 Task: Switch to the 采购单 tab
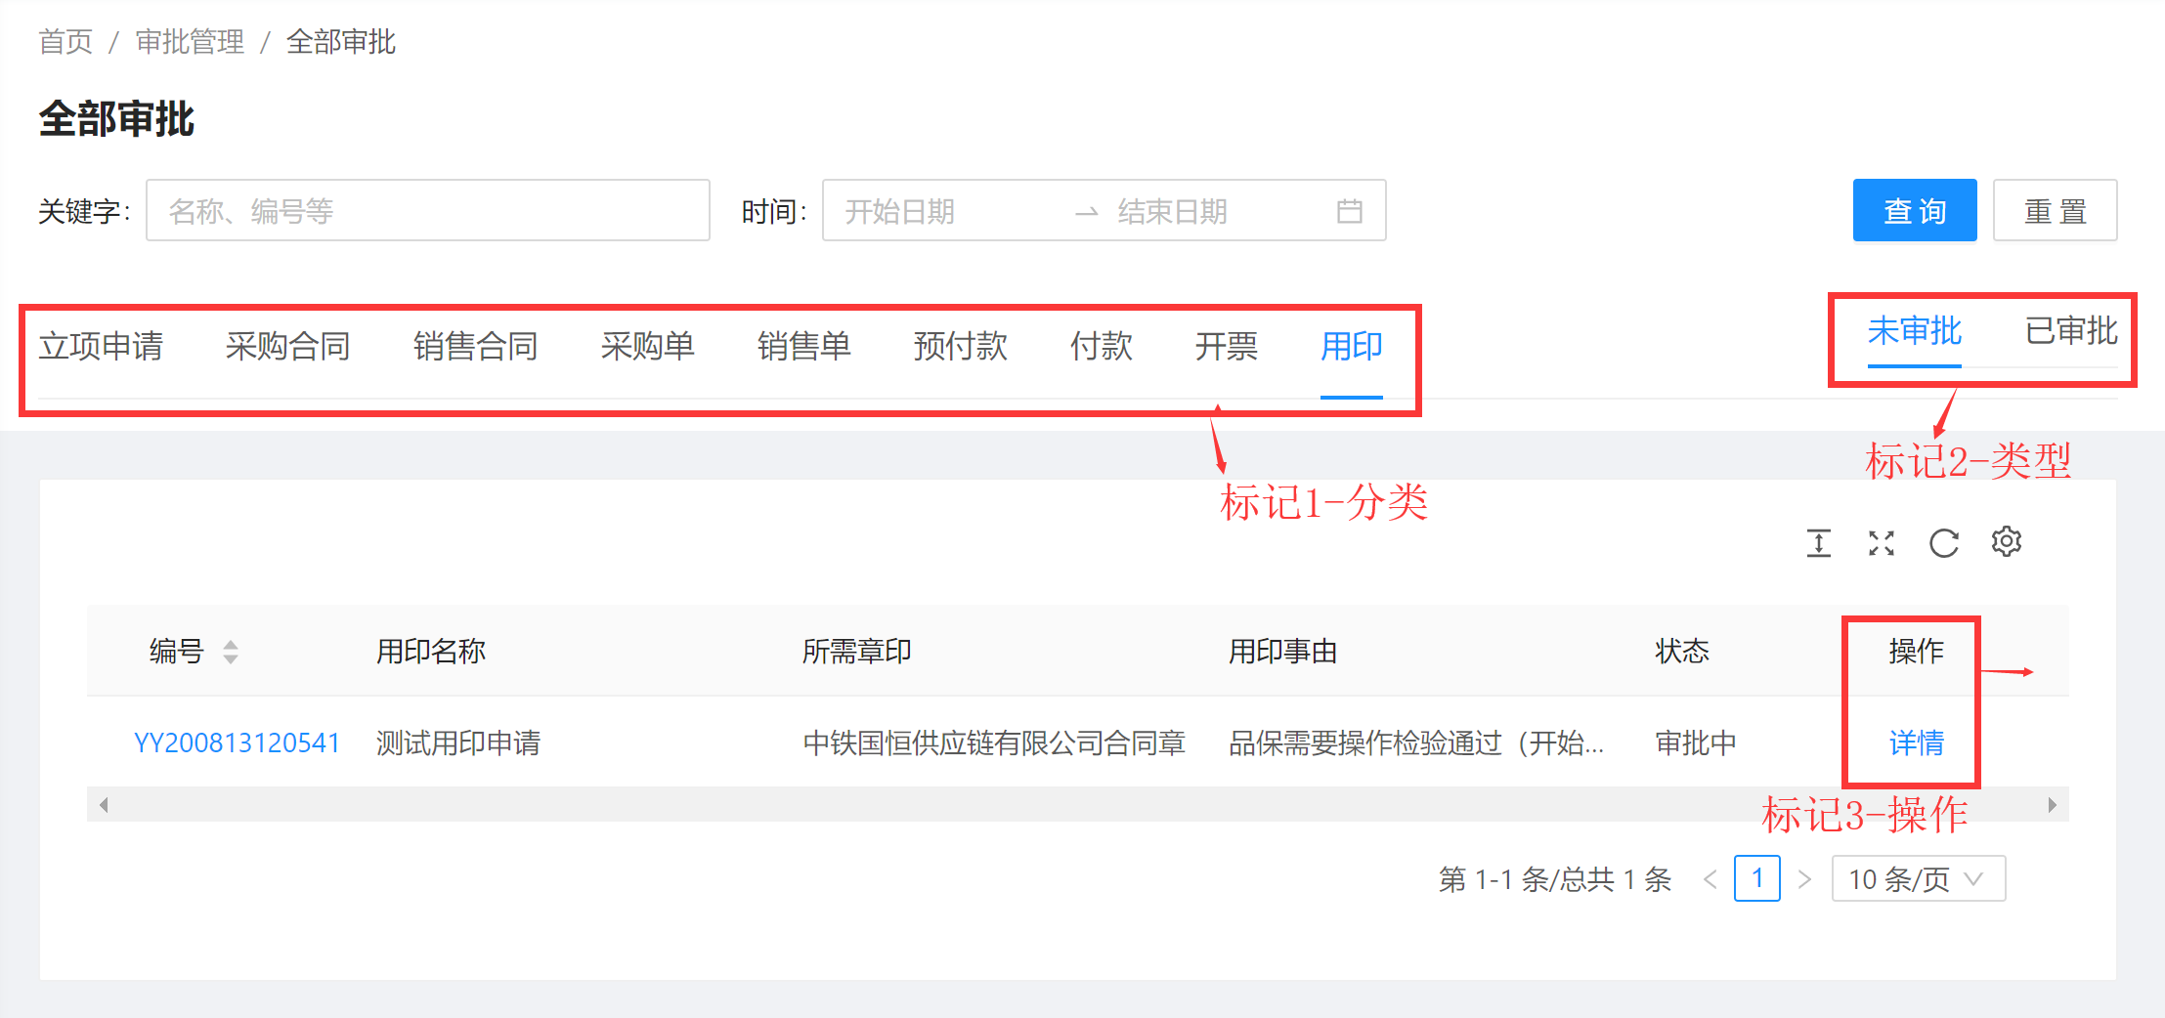tap(647, 346)
